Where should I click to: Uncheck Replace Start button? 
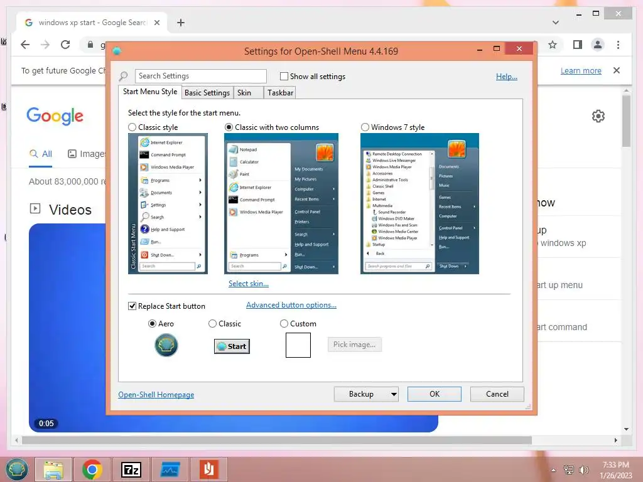132,306
